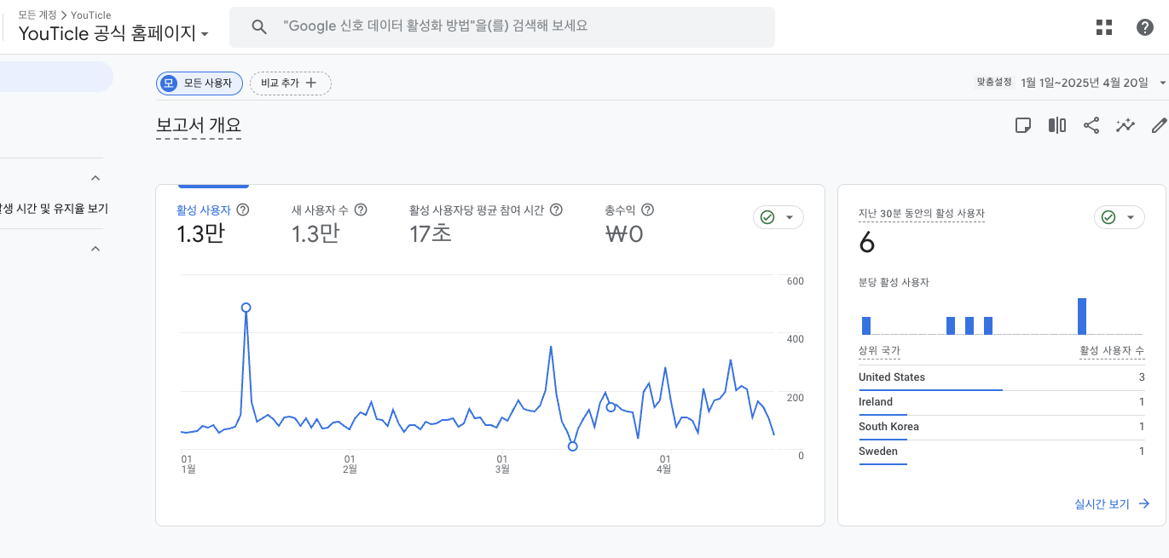Screen dimensions: 1169x558
Task: Click the date range 1월 1일~2025년 4월 20일
Action: (1084, 83)
